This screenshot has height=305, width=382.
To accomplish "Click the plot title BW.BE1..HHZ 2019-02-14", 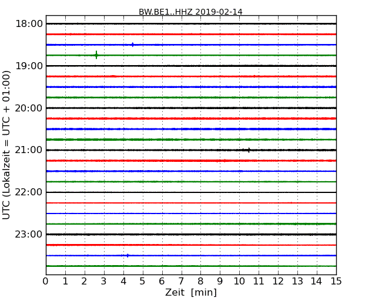I will (x=190, y=12).
